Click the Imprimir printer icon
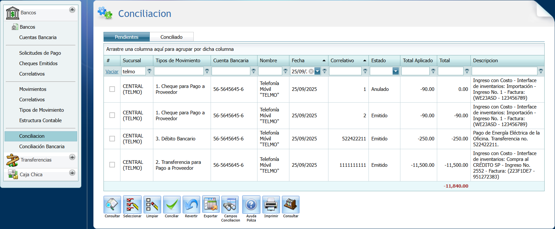Viewport: 555px width, 229px height. pos(271,205)
